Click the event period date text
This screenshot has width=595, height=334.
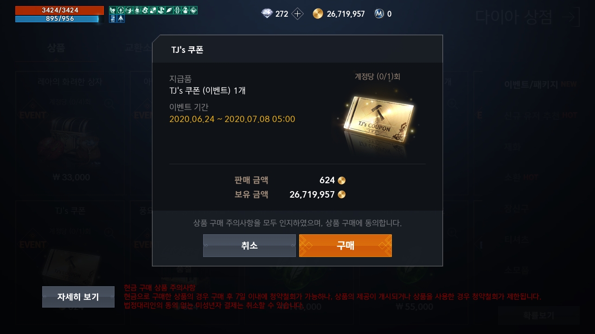(x=232, y=119)
